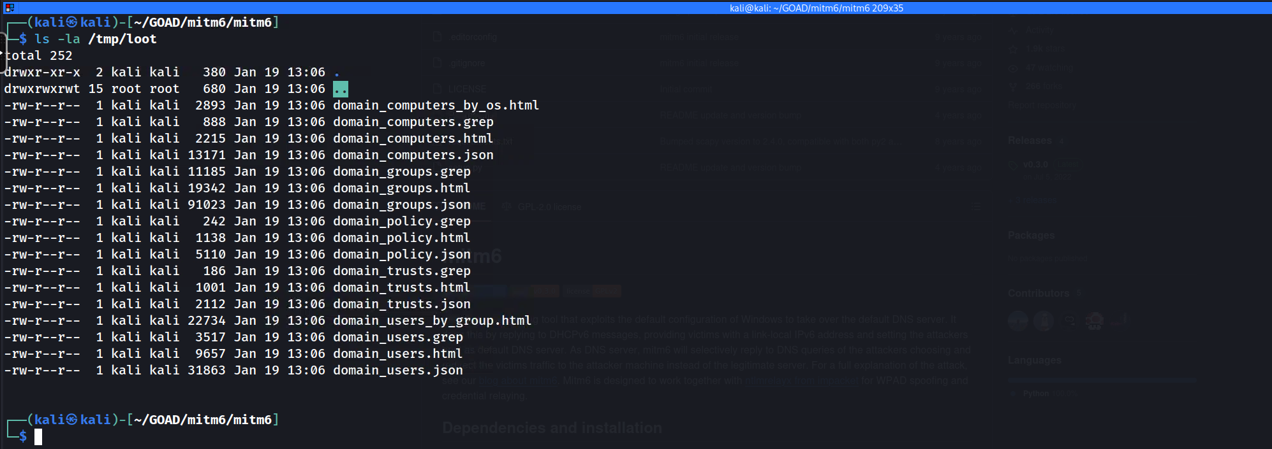Image resolution: width=1272 pixels, height=449 pixels.
Task: Click the domain_computers.json filename
Action: (413, 155)
